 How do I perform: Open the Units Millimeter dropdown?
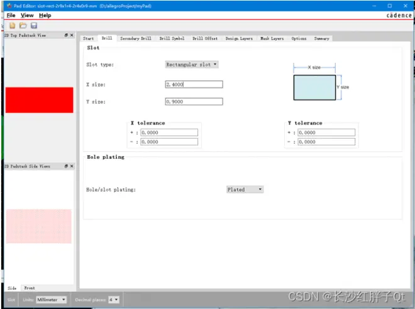coord(51,300)
